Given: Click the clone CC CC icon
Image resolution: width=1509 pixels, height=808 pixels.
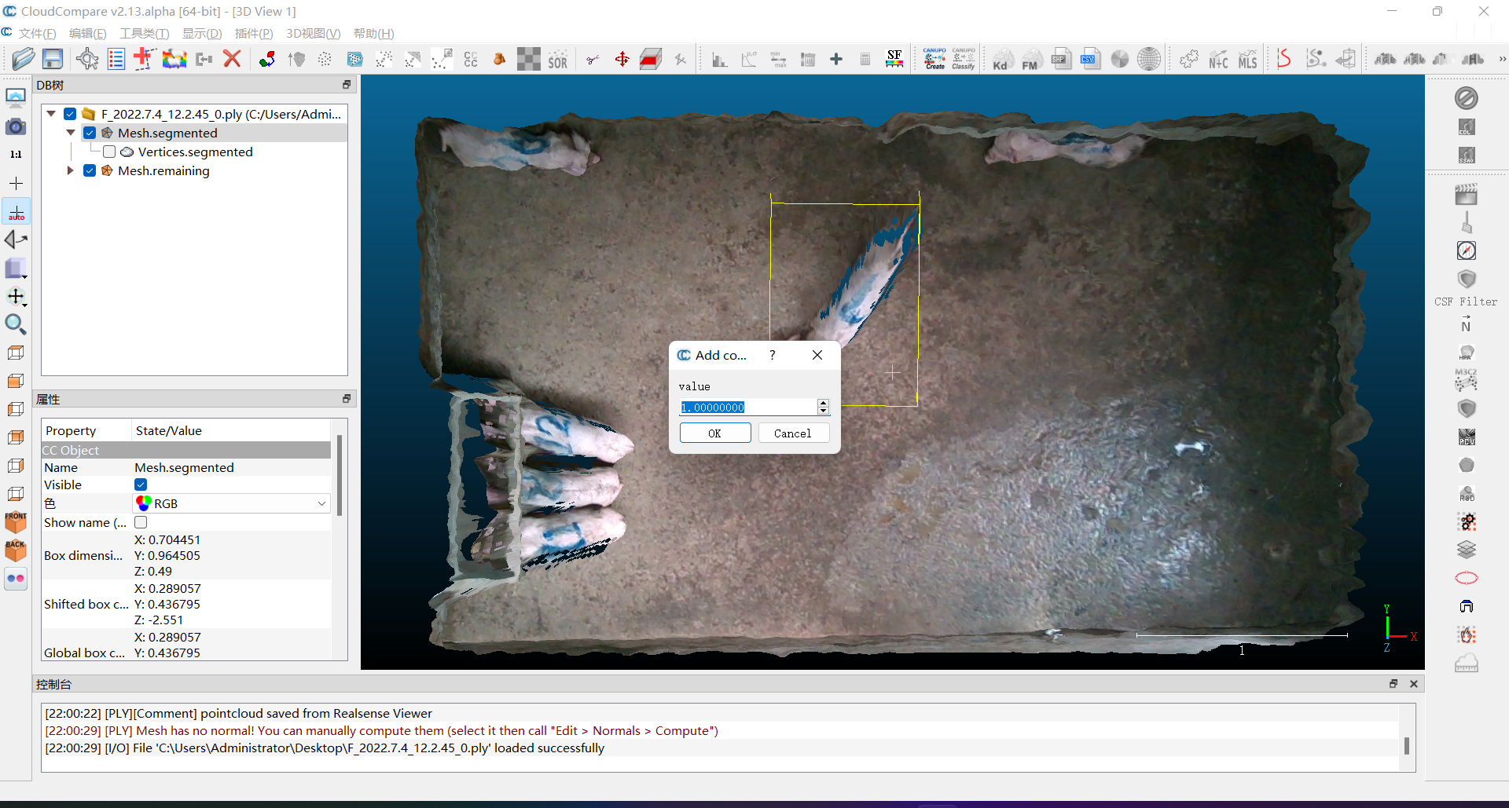Looking at the screenshot, I should (471, 60).
